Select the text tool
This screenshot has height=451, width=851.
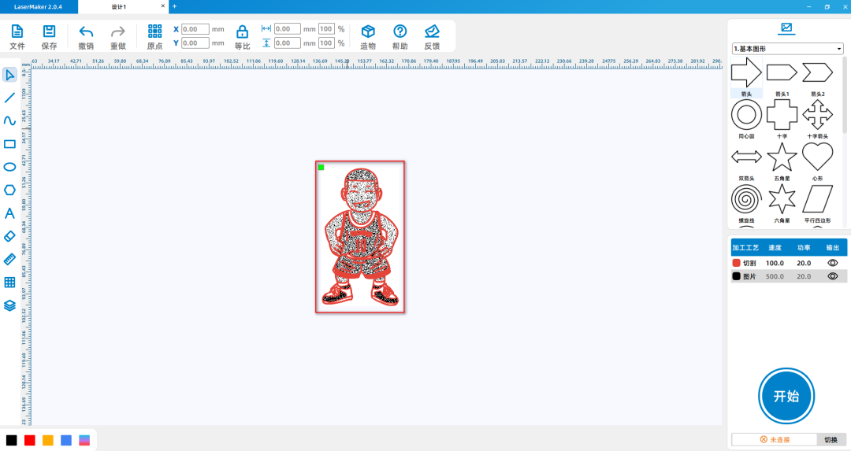[9, 213]
